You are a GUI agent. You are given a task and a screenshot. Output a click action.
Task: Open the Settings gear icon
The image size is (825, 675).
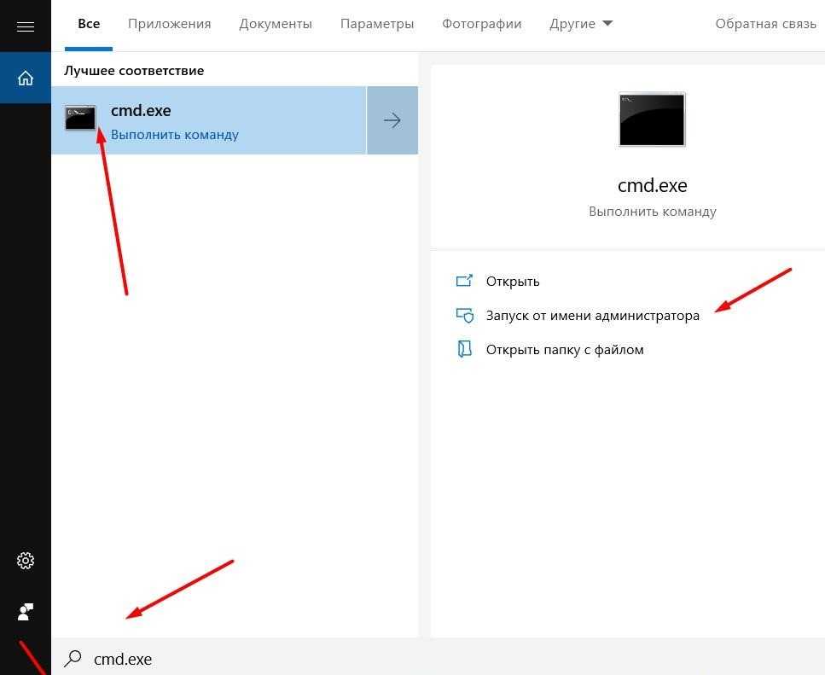tap(26, 561)
